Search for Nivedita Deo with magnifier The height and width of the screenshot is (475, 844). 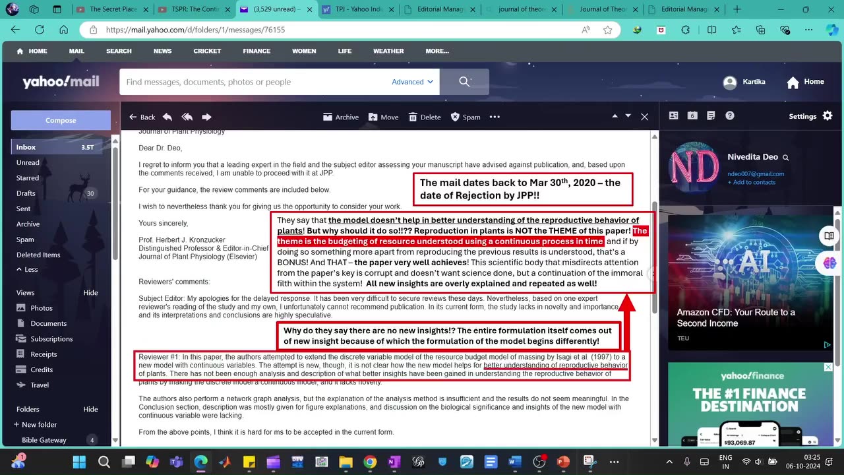click(x=785, y=158)
